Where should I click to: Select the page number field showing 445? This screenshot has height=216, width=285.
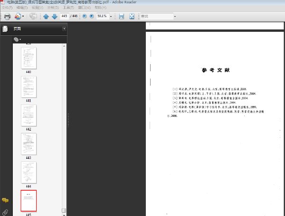tap(64, 16)
